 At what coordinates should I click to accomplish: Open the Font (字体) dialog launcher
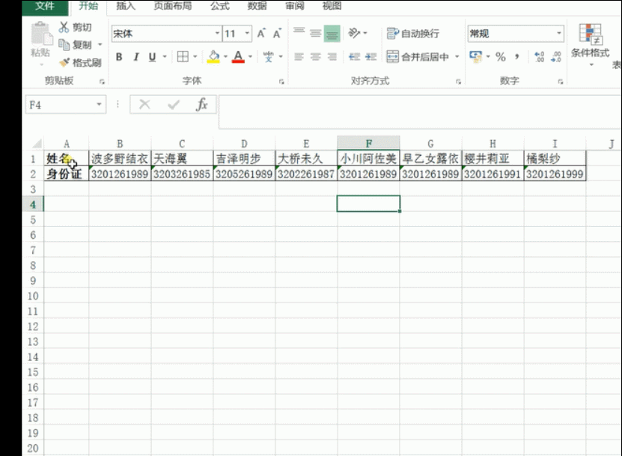point(281,82)
